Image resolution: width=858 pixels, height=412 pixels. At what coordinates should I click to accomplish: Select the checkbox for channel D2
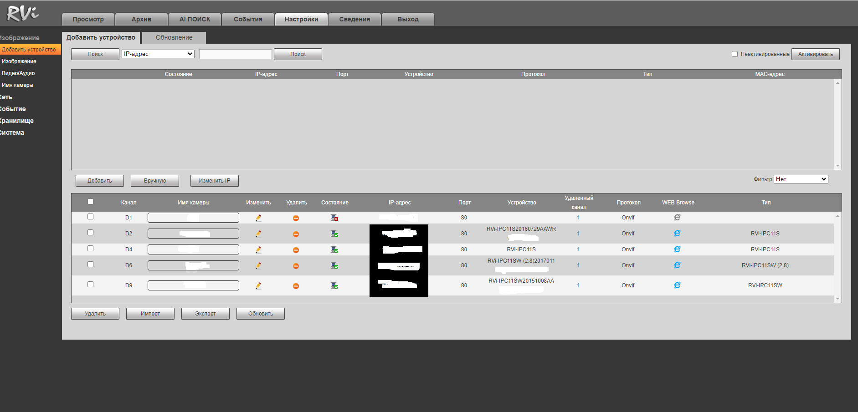[x=90, y=233]
